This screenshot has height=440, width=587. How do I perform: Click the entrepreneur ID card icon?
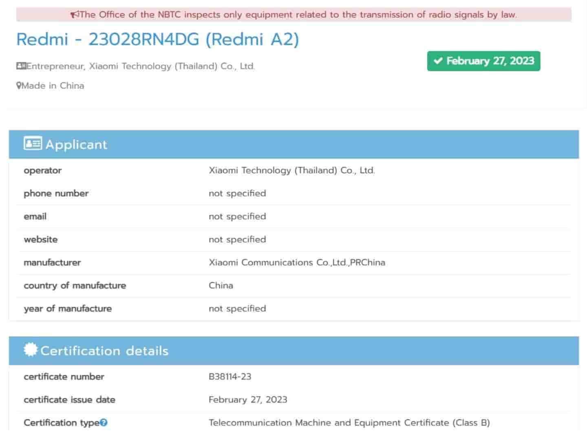(21, 66)
